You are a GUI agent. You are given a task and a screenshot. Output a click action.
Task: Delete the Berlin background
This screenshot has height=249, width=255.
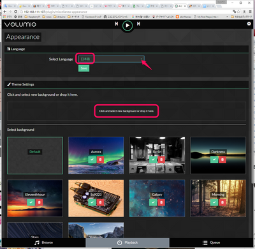tap(161, 160)
